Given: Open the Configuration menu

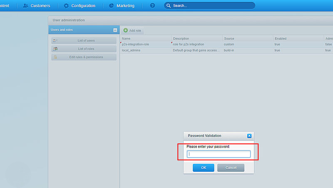Looking at the screenshot, I should tap(83, 6).
